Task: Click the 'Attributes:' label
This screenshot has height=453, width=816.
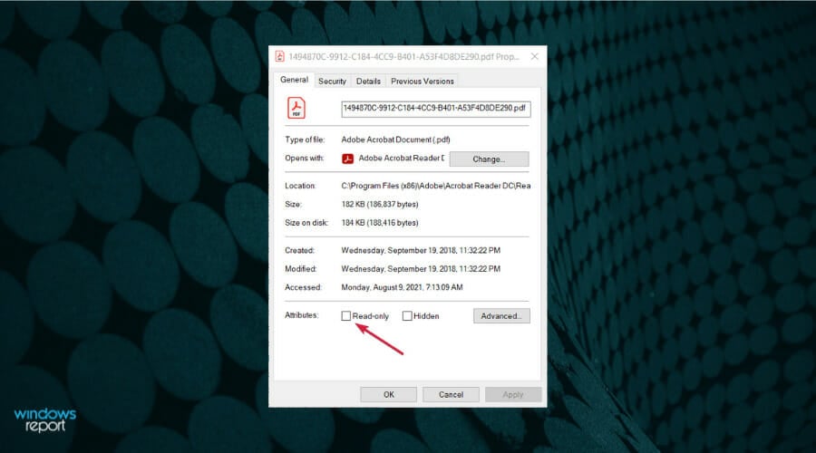Action: pos(301,315)
